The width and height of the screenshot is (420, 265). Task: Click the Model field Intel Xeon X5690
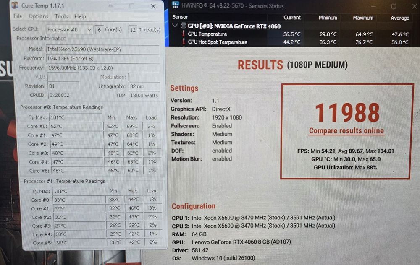point(103,49)
